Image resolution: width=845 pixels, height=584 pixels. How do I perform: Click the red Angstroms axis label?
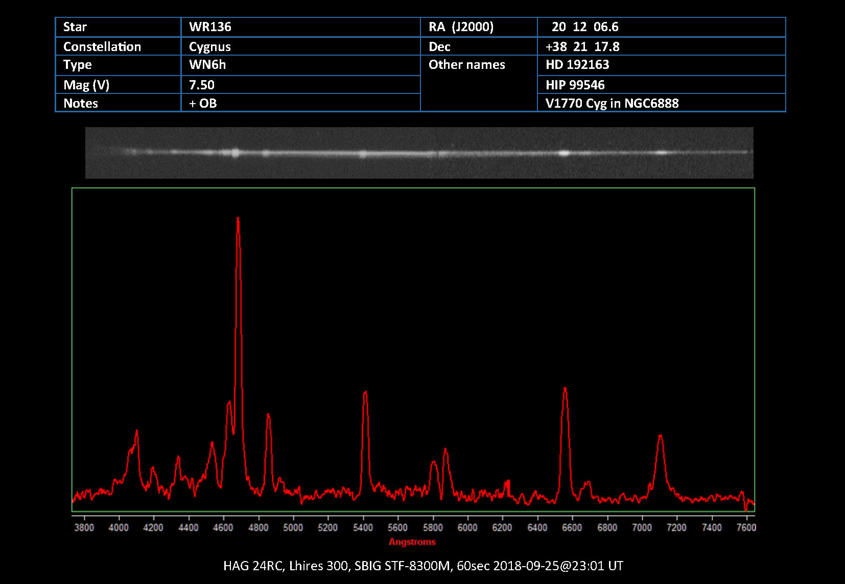[412, 542]
